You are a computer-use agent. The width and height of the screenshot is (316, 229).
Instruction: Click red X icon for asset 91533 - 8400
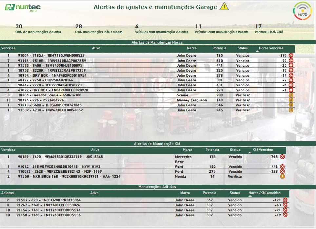coord(291,65)
